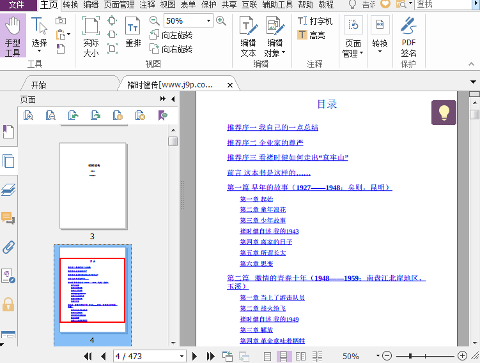Image resolution: width=480 pixels, height=363 pixels.
Task: Open link 推荐序一 我自己的一点总结
Action: tap(272, 128)
